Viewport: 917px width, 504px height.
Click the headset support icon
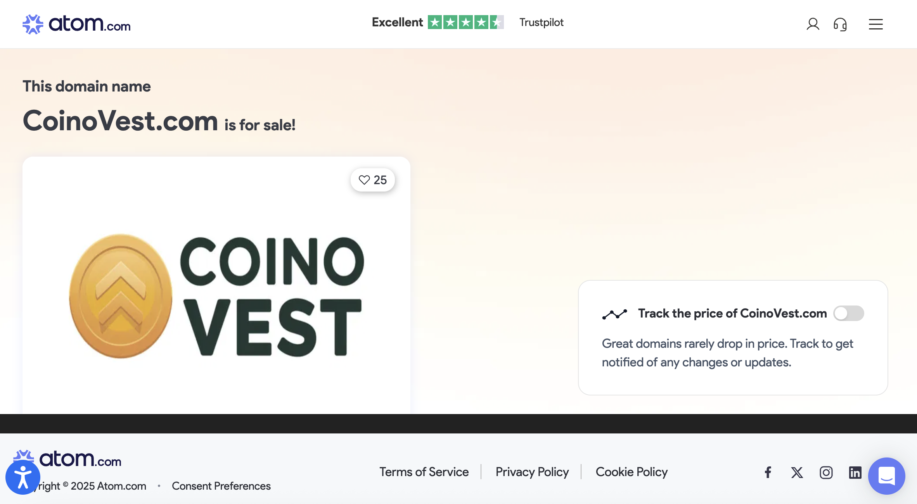click(x=840, y=24)
